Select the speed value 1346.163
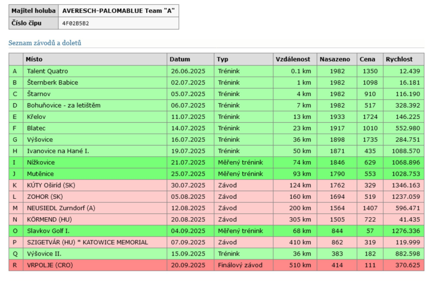Image resolution: width=433 pixels, height=281 pixels. tap(404, 185)
